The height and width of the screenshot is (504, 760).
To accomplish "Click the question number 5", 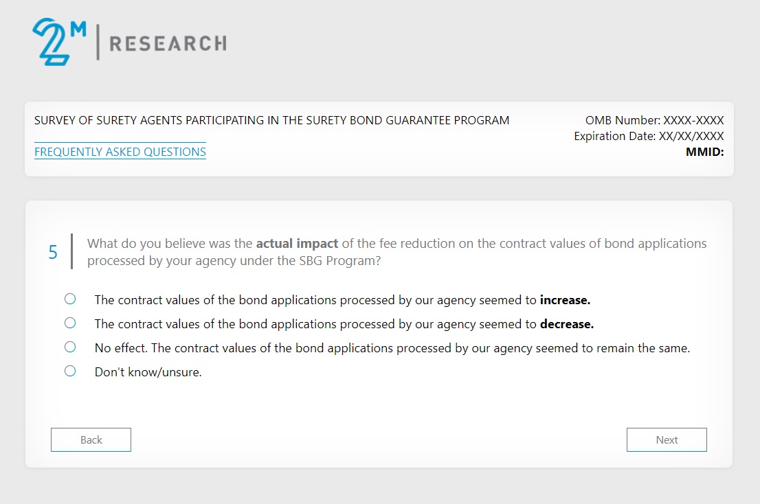I will coord(53,253).
